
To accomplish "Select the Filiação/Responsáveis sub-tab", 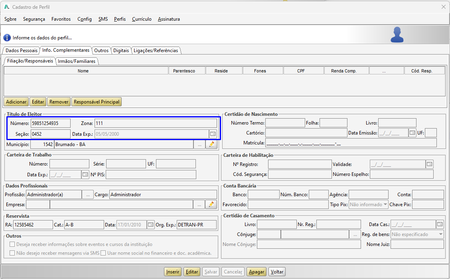I will [x=30, y=61].
